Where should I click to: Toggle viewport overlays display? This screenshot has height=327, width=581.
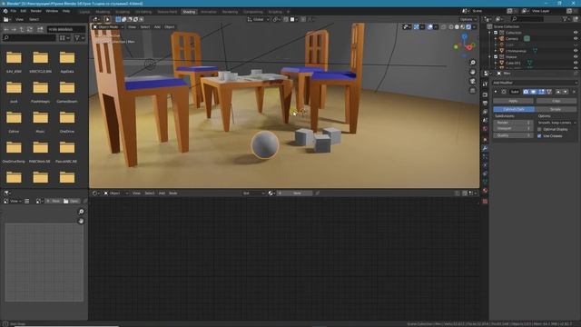429,27
